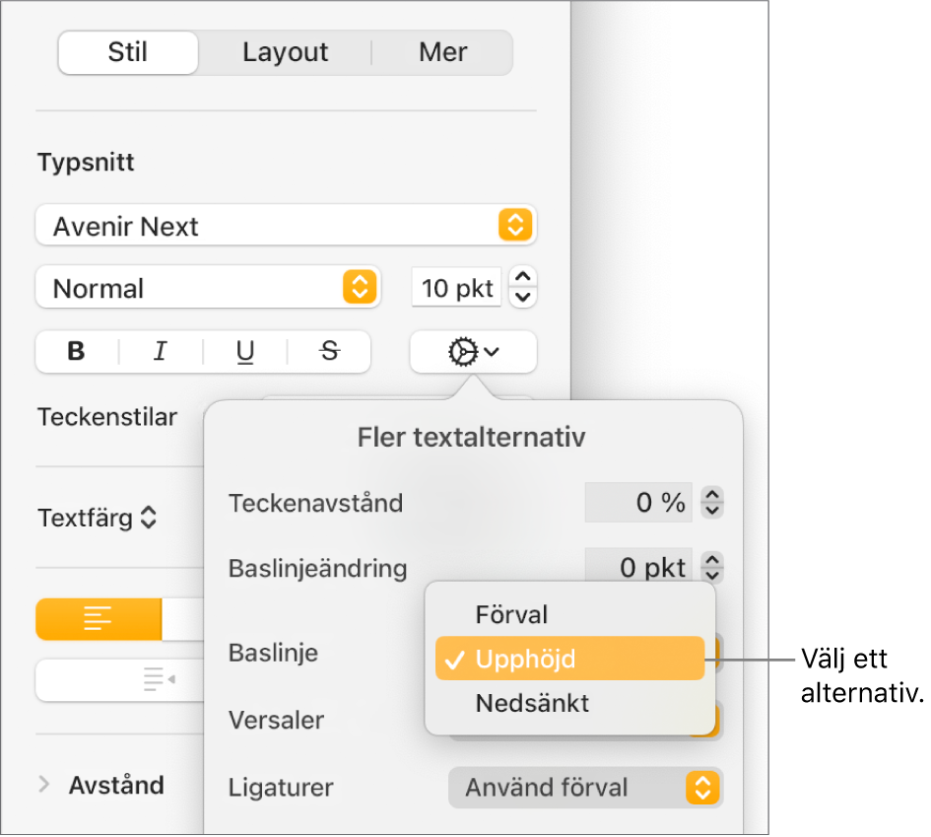
Task: Switch to the Layout tab
Action: point(285,52)
